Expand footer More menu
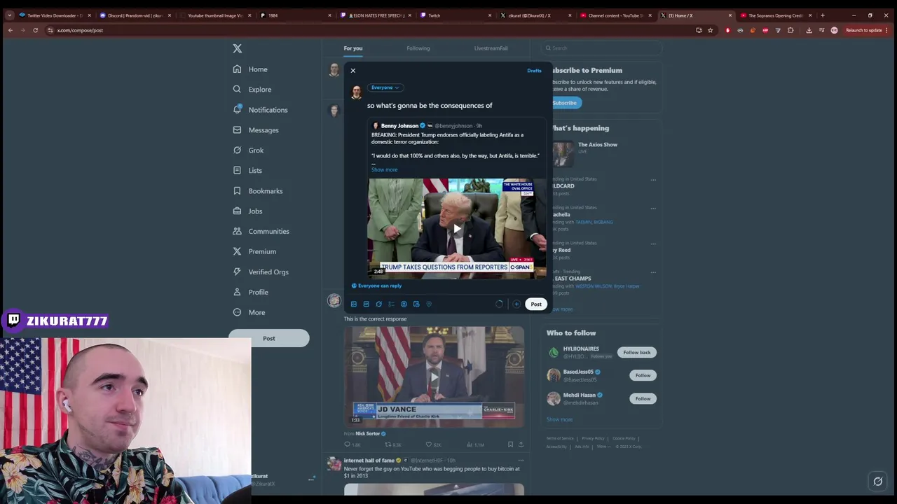897x504 pixels. tap(603, 447)
